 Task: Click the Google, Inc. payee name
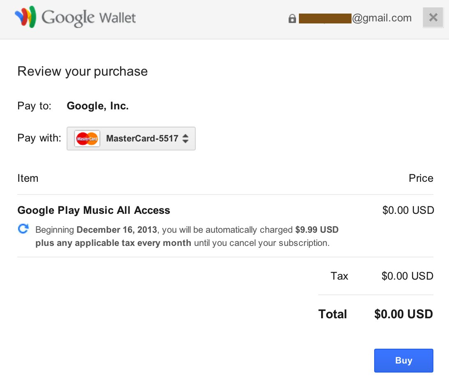coord(98,106)
